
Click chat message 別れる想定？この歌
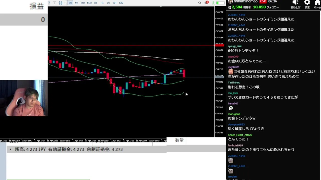coord(244,87)
